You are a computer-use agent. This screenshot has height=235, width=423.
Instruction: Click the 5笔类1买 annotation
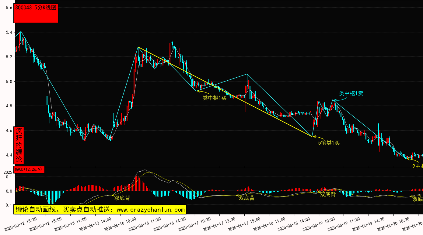point(329,143)
